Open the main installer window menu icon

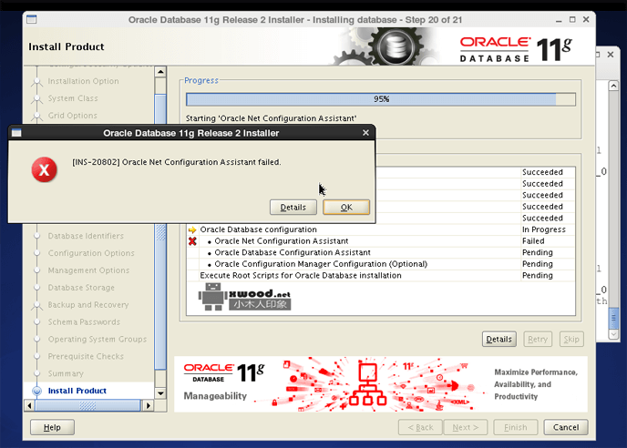pos(31,19)
